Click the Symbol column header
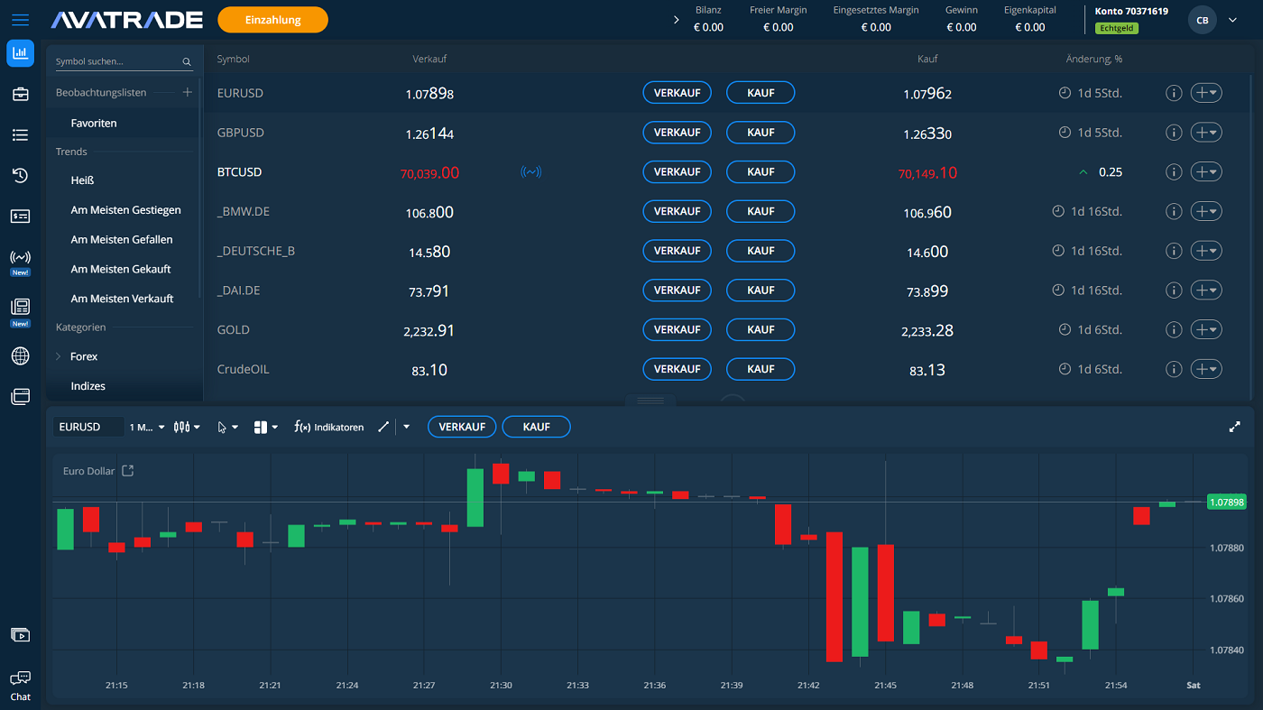 coord(233,59)
